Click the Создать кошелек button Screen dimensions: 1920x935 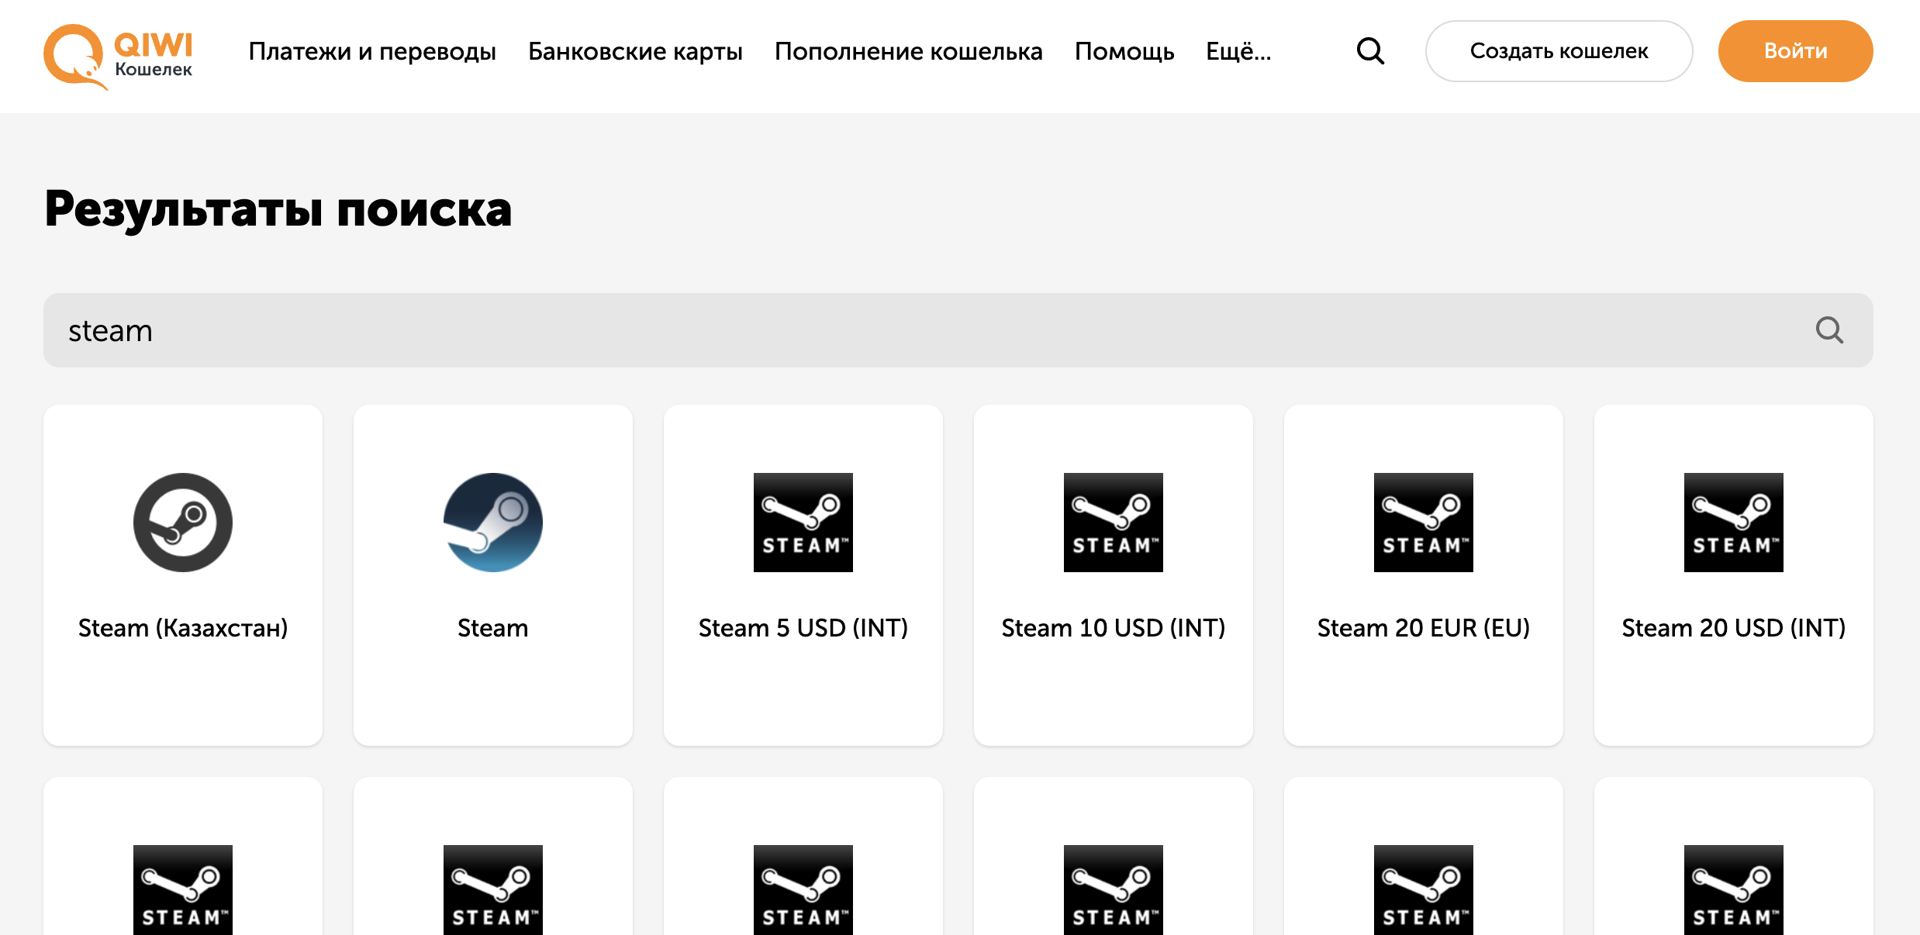point(1559,51)
